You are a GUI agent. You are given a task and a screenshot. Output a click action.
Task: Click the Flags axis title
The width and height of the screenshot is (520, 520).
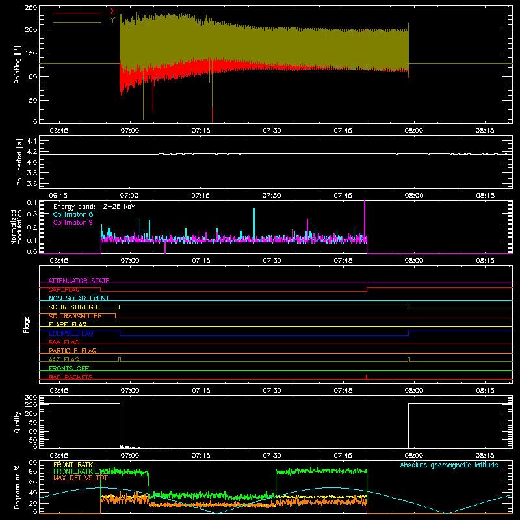click(x=26, y=324)
